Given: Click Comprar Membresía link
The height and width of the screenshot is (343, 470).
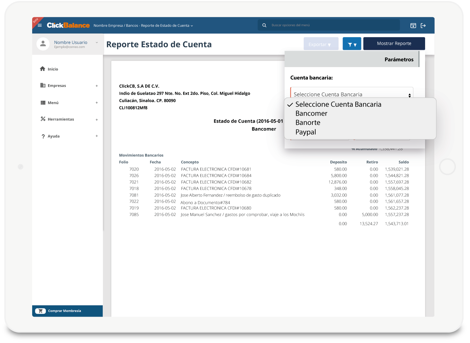Looking at the screenshot, I should tap(64, 311).
